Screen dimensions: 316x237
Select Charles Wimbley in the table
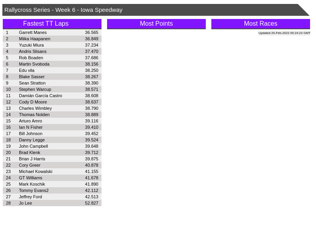tap(35, 108)
